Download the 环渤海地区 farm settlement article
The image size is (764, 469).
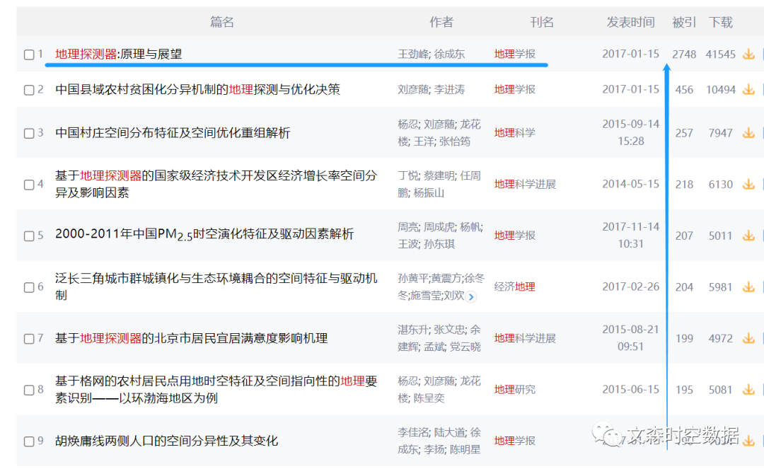click(748, 389)
